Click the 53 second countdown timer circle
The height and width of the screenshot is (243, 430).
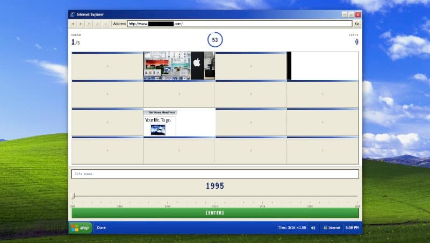pyautogui.click(x=215, y=40)
